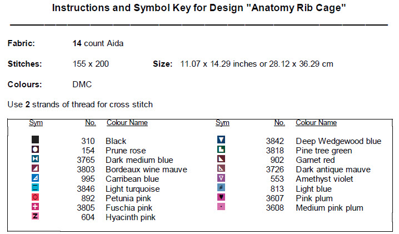Viewport: 399px width, 234px height.
Task: Select the Light turquoise symbol swatch
Action: (x=36, y=188)
